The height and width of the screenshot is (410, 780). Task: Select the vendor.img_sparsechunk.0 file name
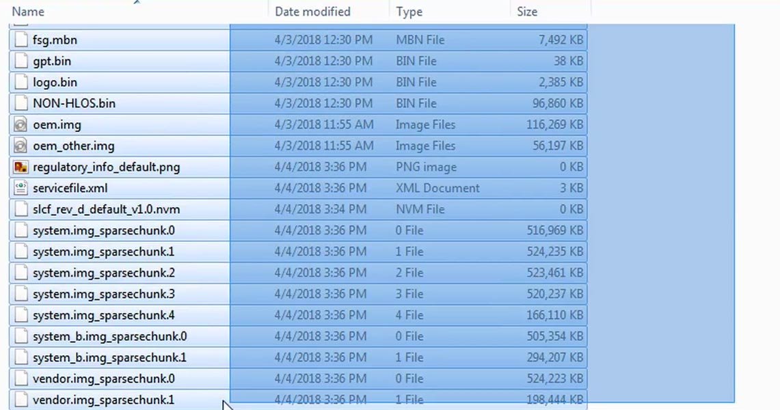(x=103, y=379)
